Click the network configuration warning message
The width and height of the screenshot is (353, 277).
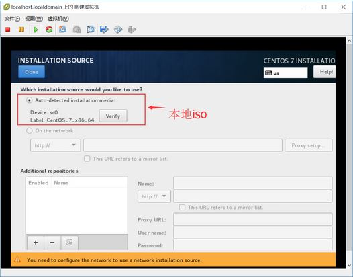coord(114,260)
